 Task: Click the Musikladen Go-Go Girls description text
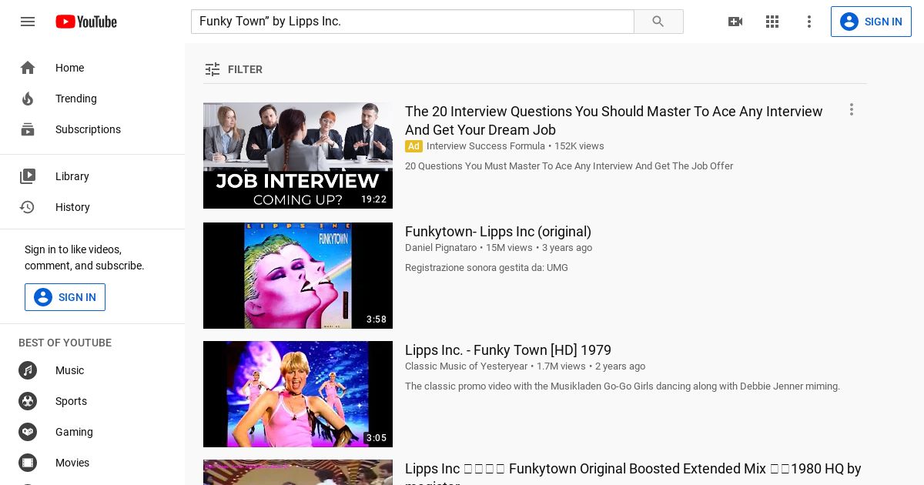click(x=622, y=386)
